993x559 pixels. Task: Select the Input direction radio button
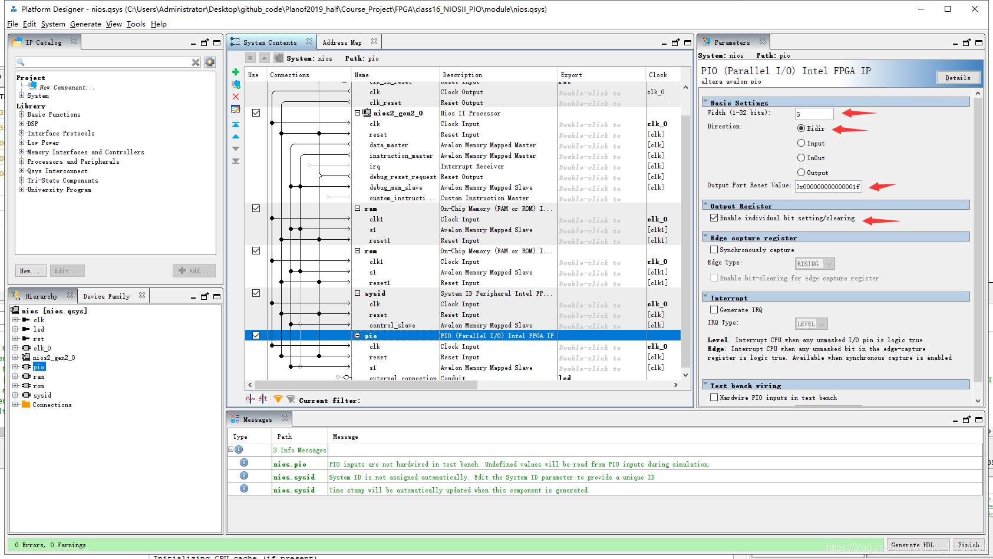coord(801,143)
